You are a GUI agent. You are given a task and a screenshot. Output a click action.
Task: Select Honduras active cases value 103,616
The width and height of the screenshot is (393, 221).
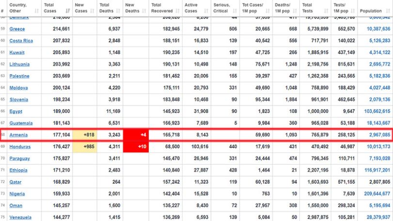click(200, 147)
